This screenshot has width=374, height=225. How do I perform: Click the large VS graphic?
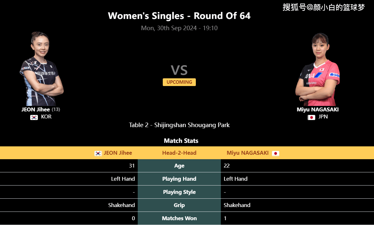pyautogui.click(x=179, y=70)
